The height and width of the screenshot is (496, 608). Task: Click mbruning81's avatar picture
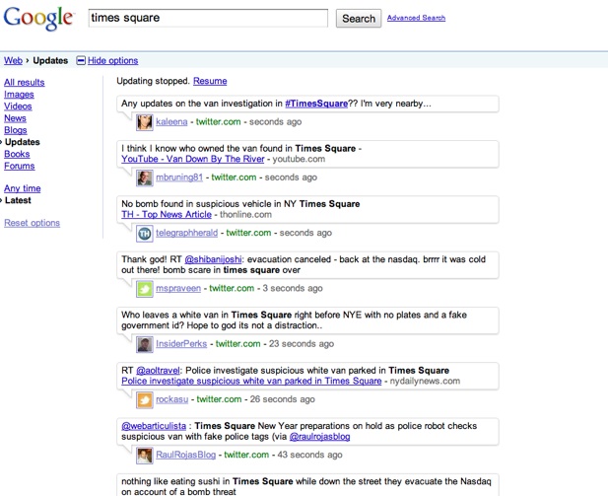(145, 177)
